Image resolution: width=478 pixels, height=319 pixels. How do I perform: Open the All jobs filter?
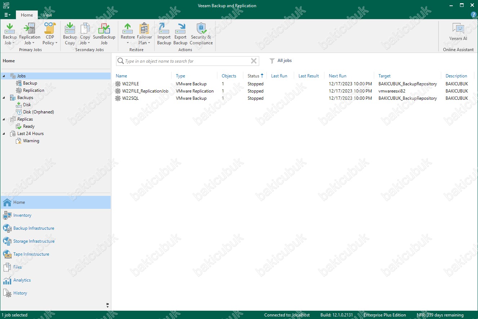tap(281, 61)
